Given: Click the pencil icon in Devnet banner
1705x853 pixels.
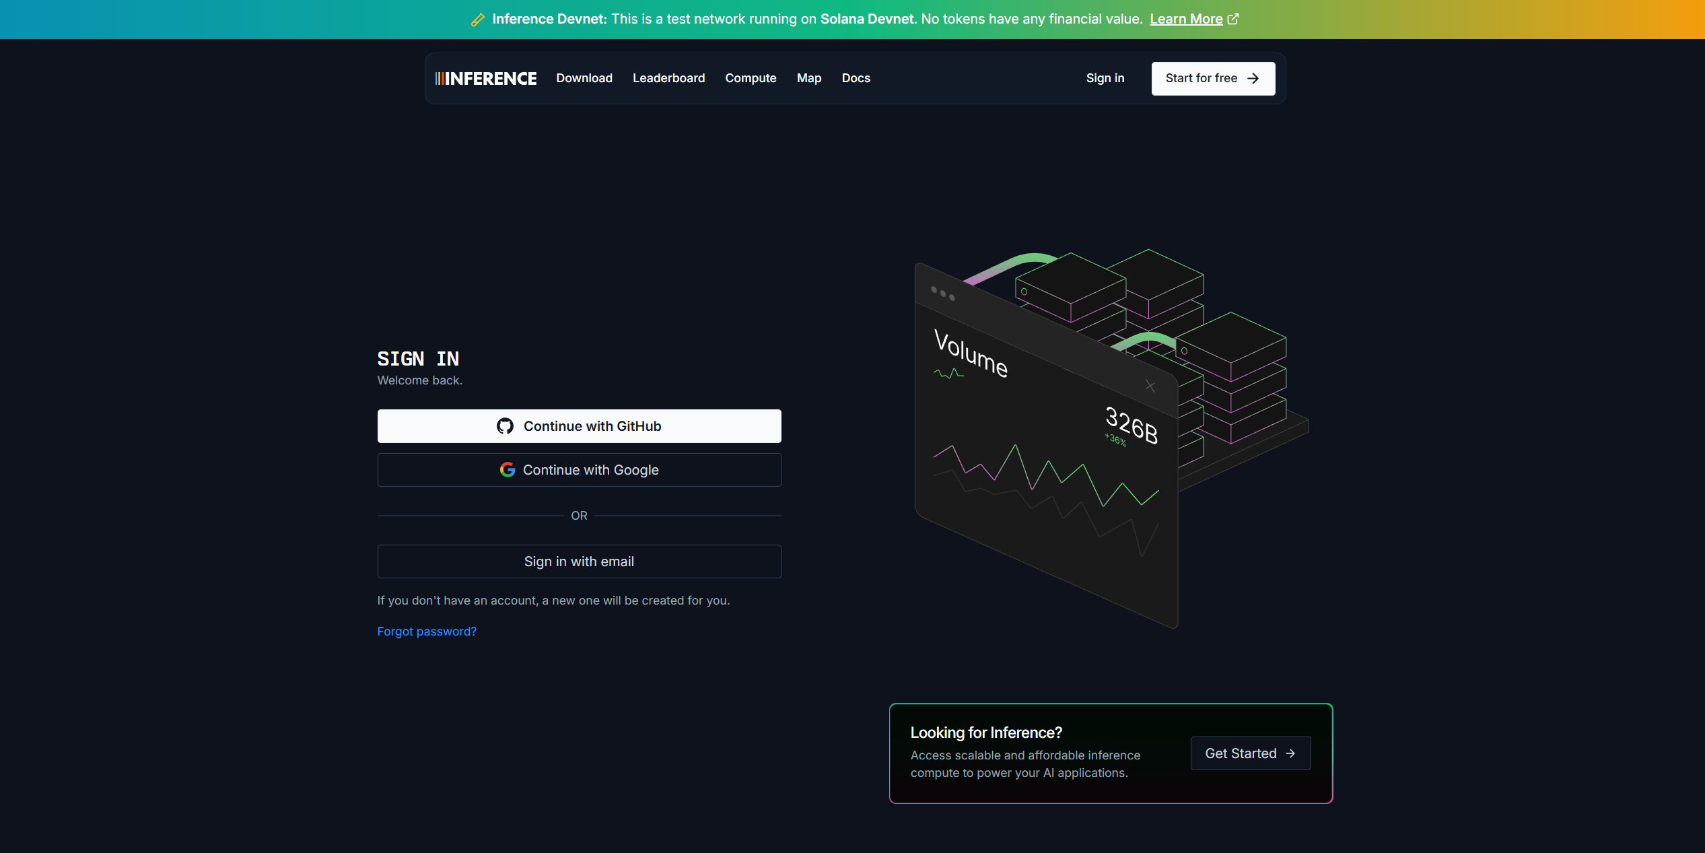Looking at the screenshot, I should tap(477, 20).
